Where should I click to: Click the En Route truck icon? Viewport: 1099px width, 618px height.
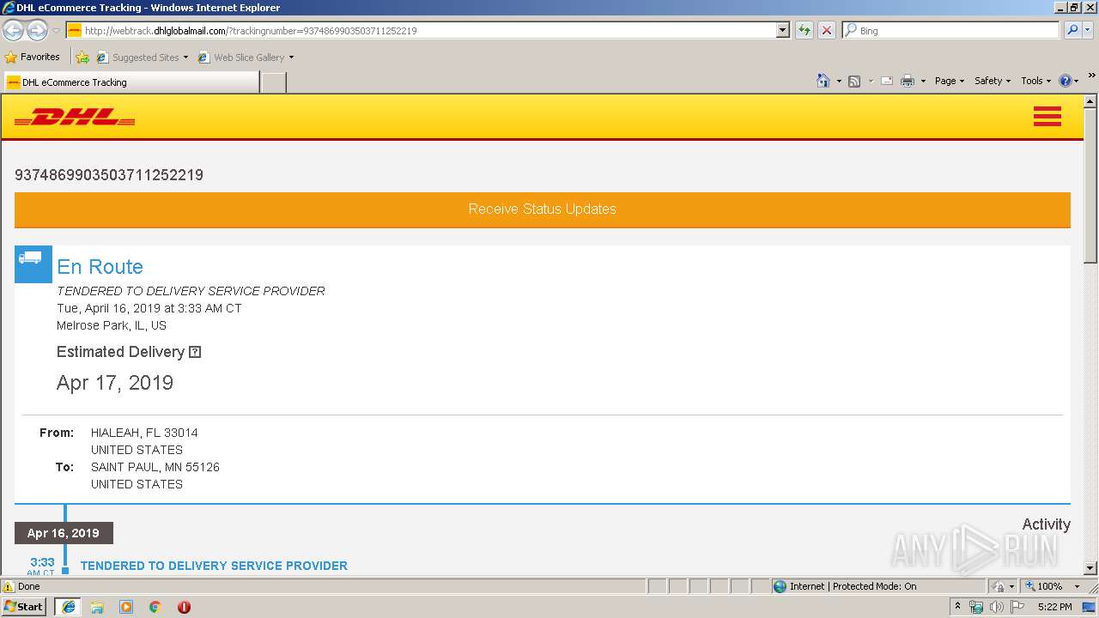tap(33, 264)
